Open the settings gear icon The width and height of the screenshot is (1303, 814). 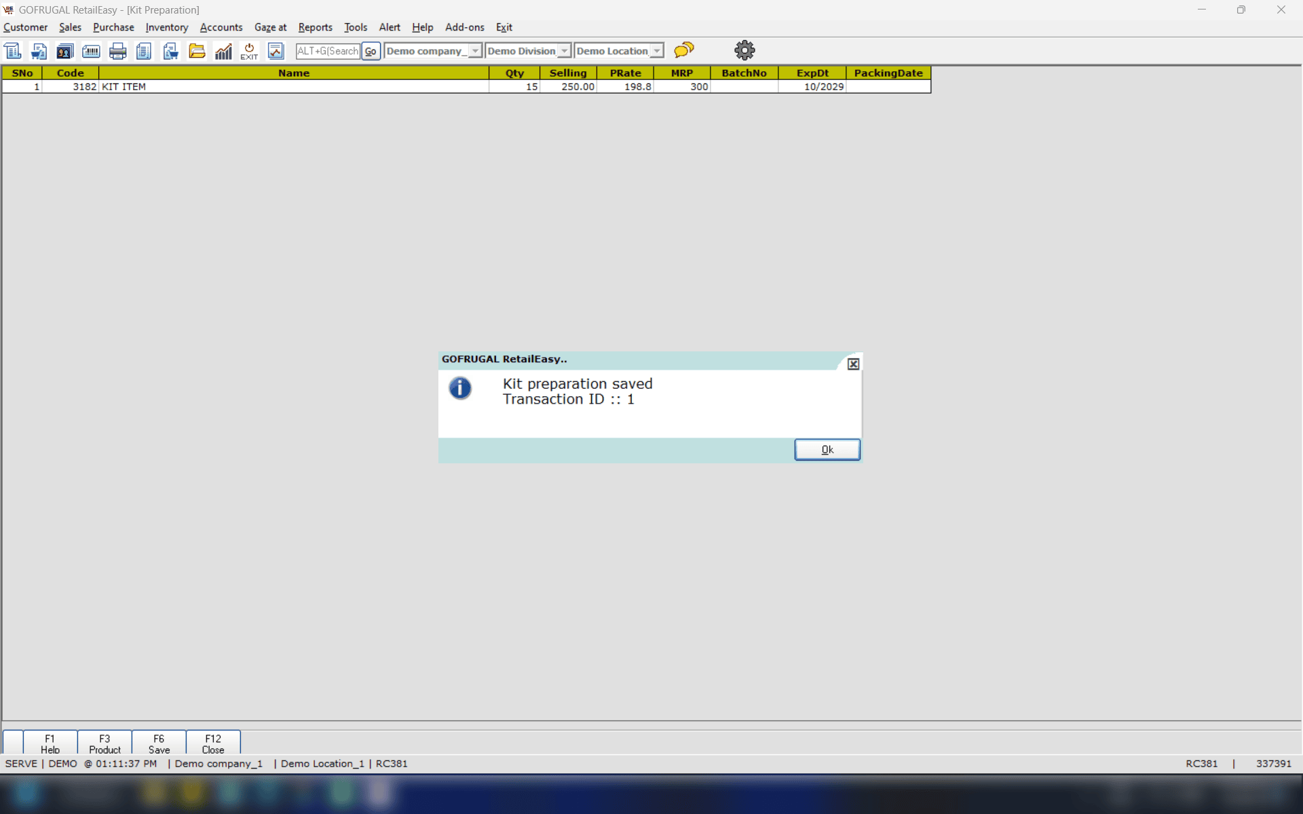click(x=744, y=50)
